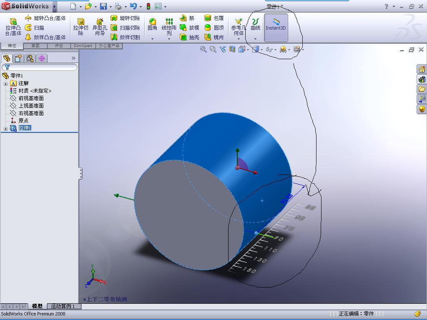
Task: Select the 材质 <未指定> material item
Action: (x=30, y=90)
